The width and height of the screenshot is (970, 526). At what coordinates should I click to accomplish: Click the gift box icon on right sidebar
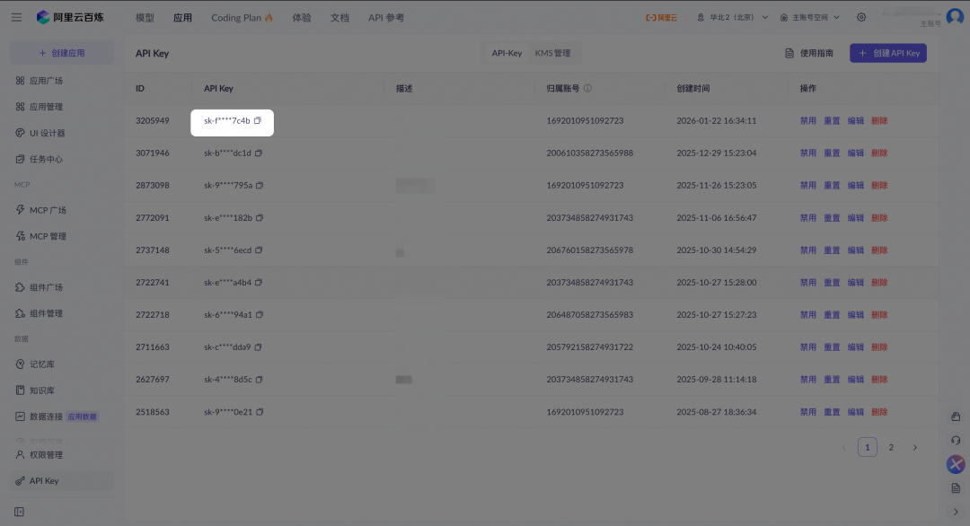coord(956,416)
